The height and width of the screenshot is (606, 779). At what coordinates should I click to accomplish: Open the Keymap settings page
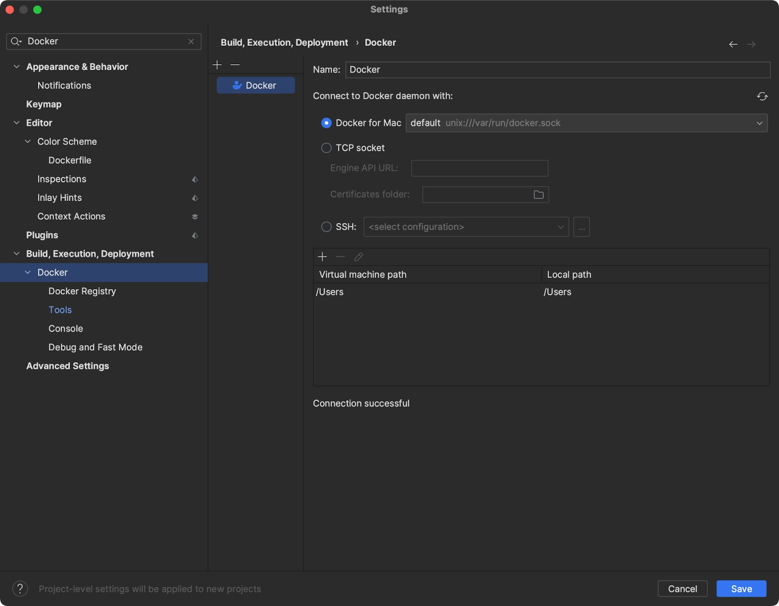[44, 104]
